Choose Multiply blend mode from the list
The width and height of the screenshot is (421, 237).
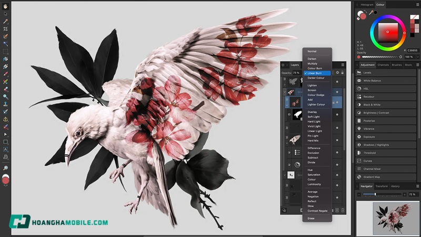click(313, 63)
